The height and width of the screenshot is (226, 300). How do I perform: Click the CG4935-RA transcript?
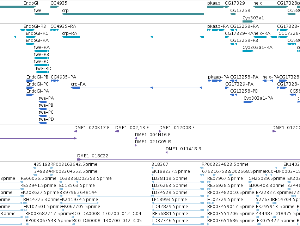point(55,30)
